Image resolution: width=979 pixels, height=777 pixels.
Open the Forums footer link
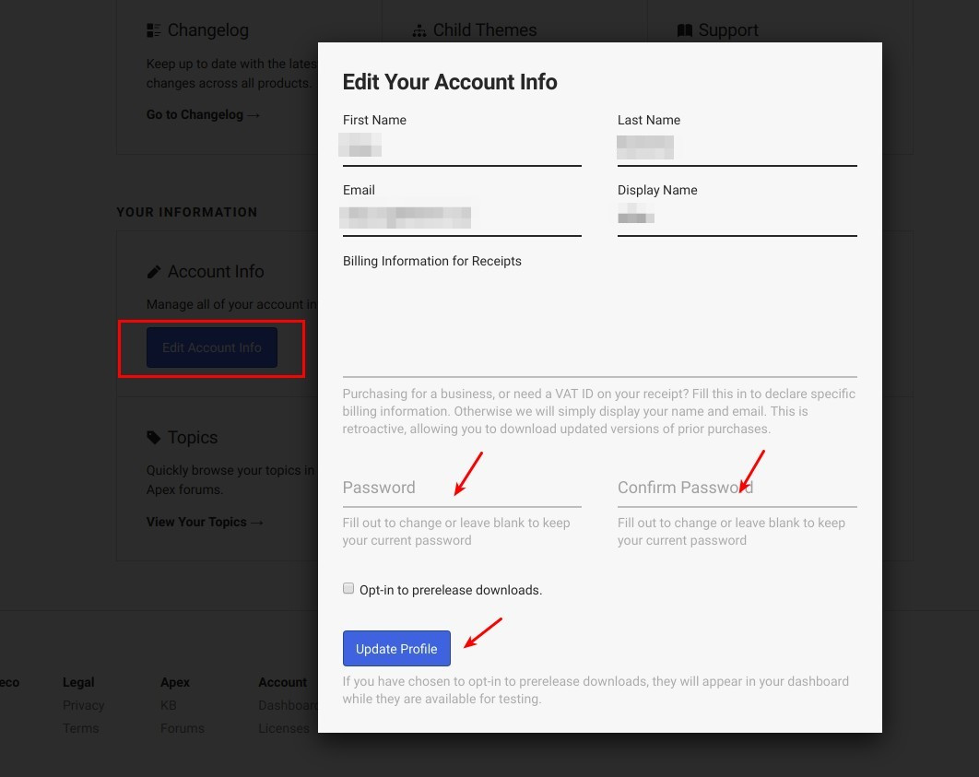point(183,728)
